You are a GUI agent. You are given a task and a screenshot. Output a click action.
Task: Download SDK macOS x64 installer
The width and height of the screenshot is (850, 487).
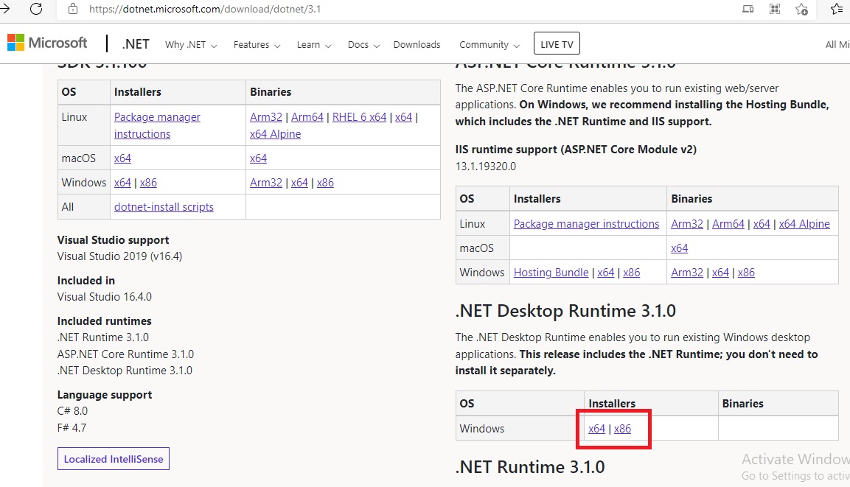coord(122,158)
